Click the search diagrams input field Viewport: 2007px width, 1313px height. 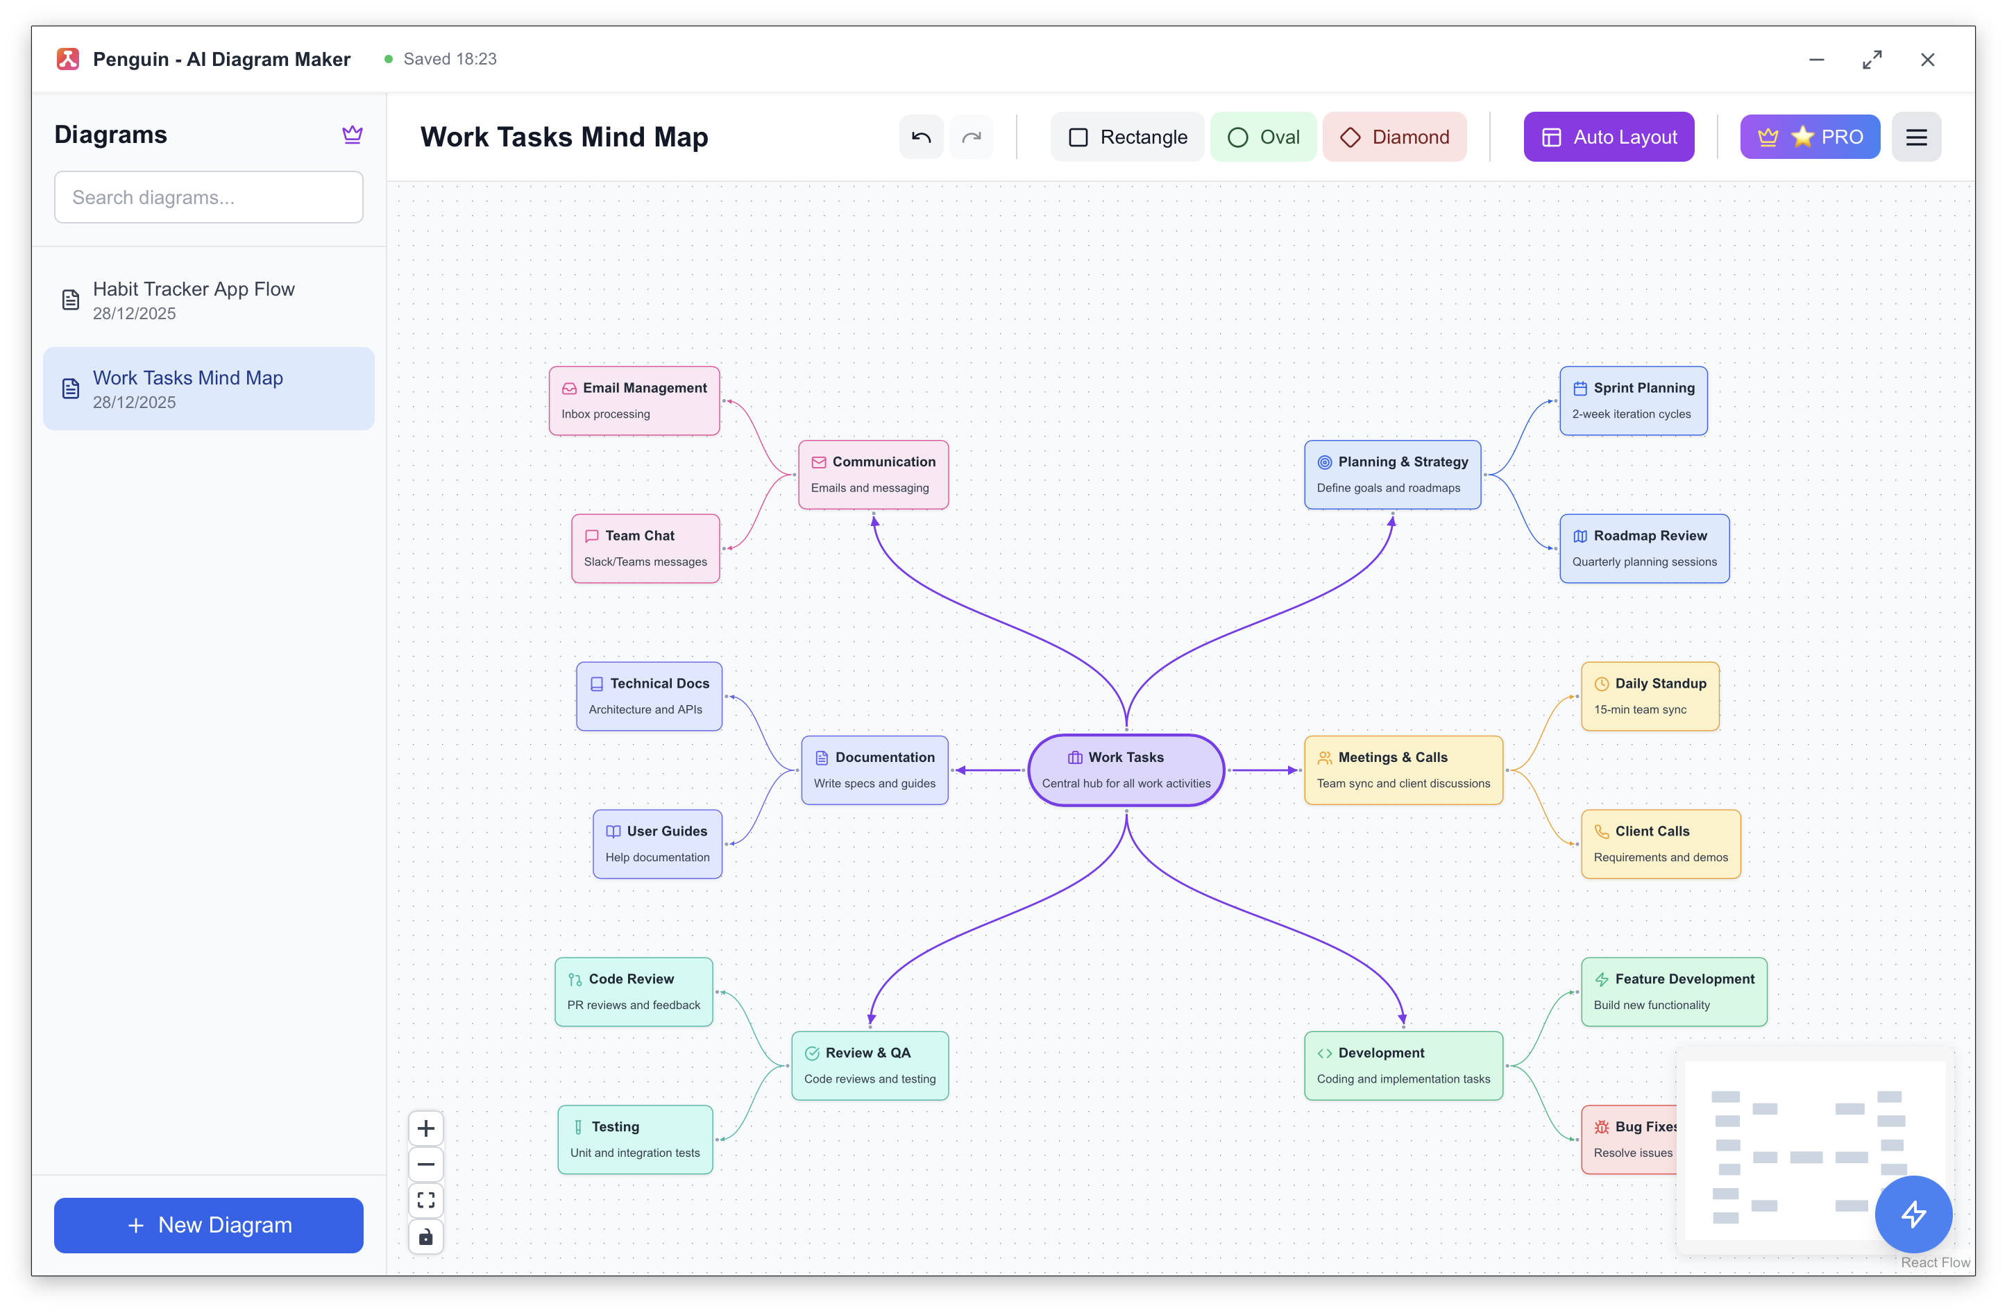click(208, 196)
